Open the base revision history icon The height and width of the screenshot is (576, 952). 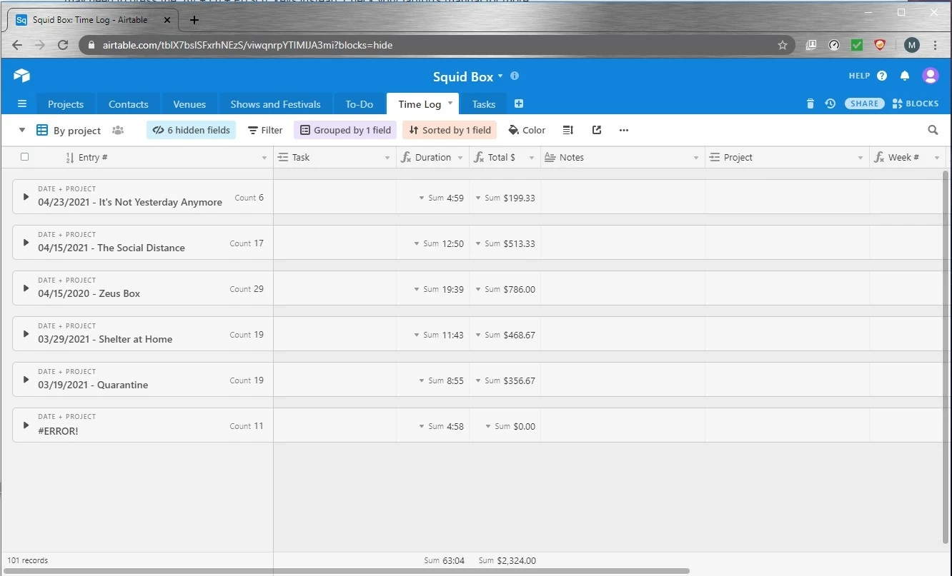[x=830, y=103]
